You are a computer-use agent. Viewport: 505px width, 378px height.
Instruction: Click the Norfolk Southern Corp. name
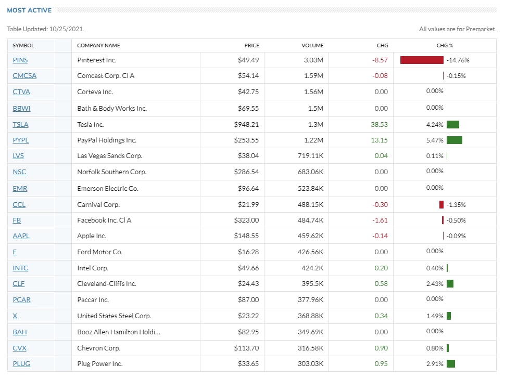[112, 172]
